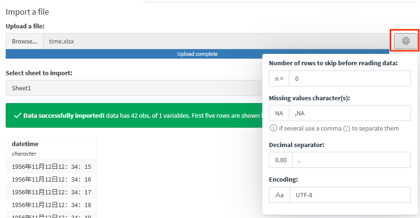Click the checkmark icon in success alert
Screen dimensions: 420x218
18,115
